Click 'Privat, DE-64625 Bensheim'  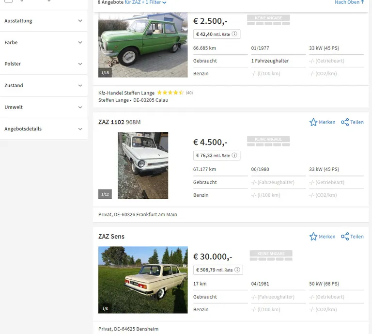click(128, 329)
